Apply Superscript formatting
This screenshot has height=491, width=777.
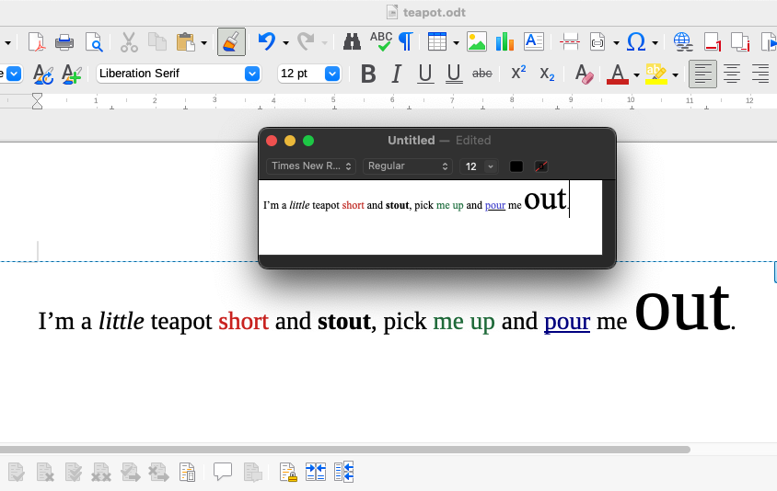tap(518, 74)
